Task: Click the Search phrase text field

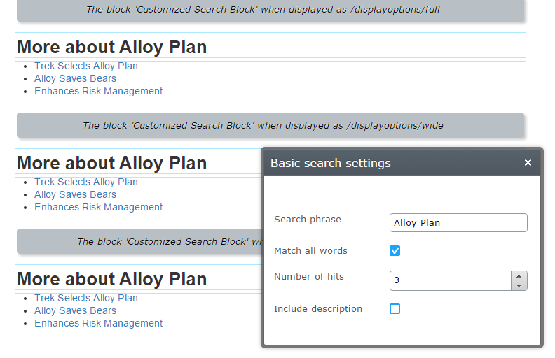Action: 458,222
